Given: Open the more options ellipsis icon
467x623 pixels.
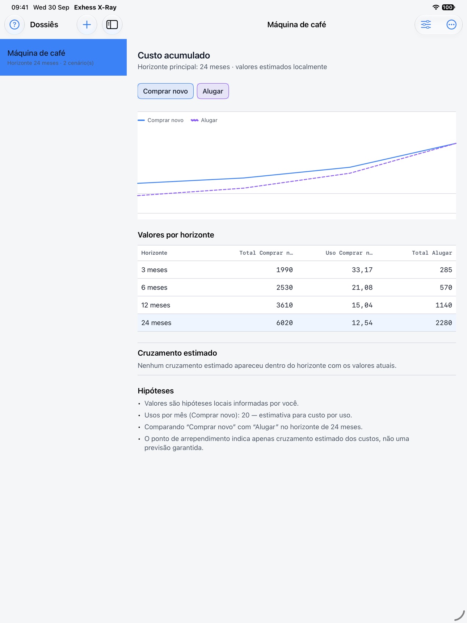Looking at the screenshot, I should [451, 25].
